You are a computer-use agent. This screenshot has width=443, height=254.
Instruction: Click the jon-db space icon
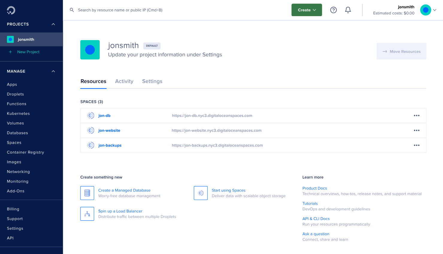(x=90, y=115)
